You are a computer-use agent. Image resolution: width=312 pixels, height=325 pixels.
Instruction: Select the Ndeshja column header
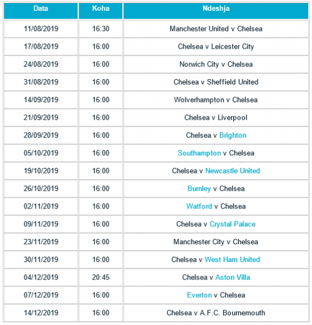pyautogui.click(x=216, y=11)
